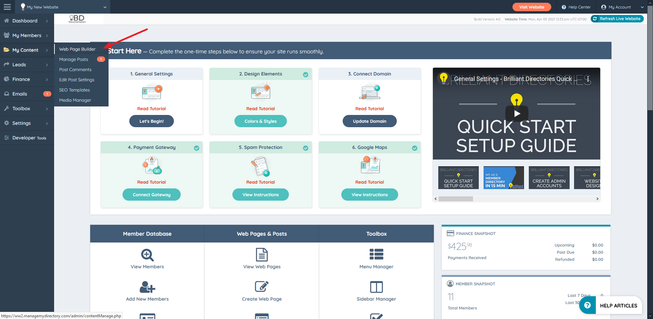Expand the Dashboard chevron
Screen dimensions: 653x319
click(x=47, y=21)
